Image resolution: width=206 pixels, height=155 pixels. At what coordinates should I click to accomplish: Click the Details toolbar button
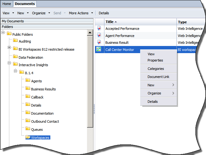[x=104, y=13]
